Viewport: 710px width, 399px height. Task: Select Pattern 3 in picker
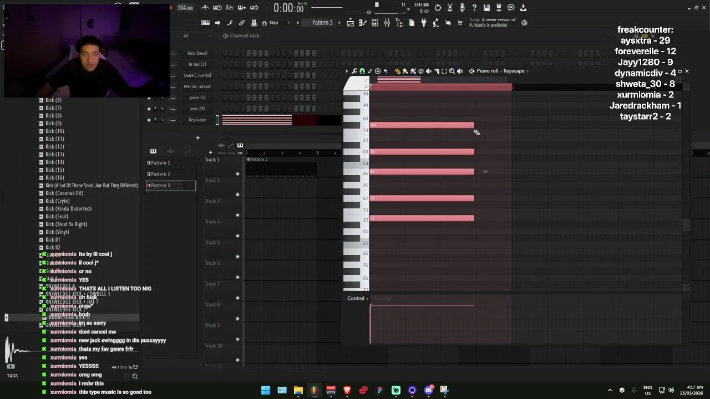point(170,186)
